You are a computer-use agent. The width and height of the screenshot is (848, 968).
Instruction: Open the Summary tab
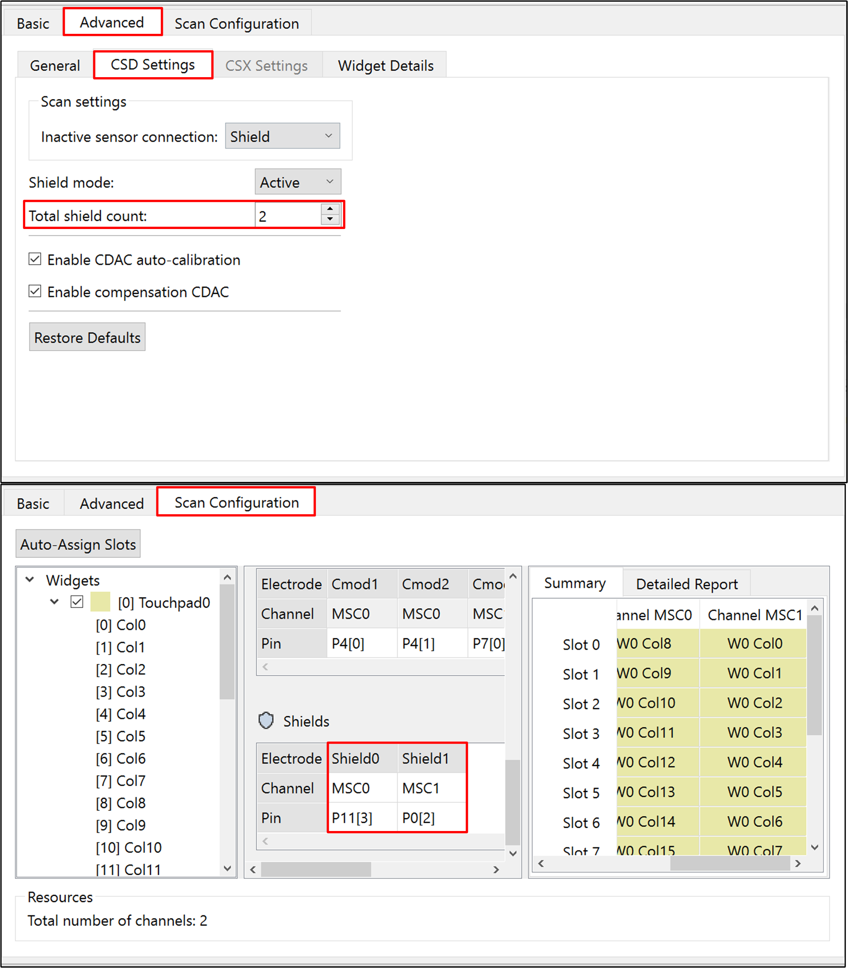pos(575,583)
